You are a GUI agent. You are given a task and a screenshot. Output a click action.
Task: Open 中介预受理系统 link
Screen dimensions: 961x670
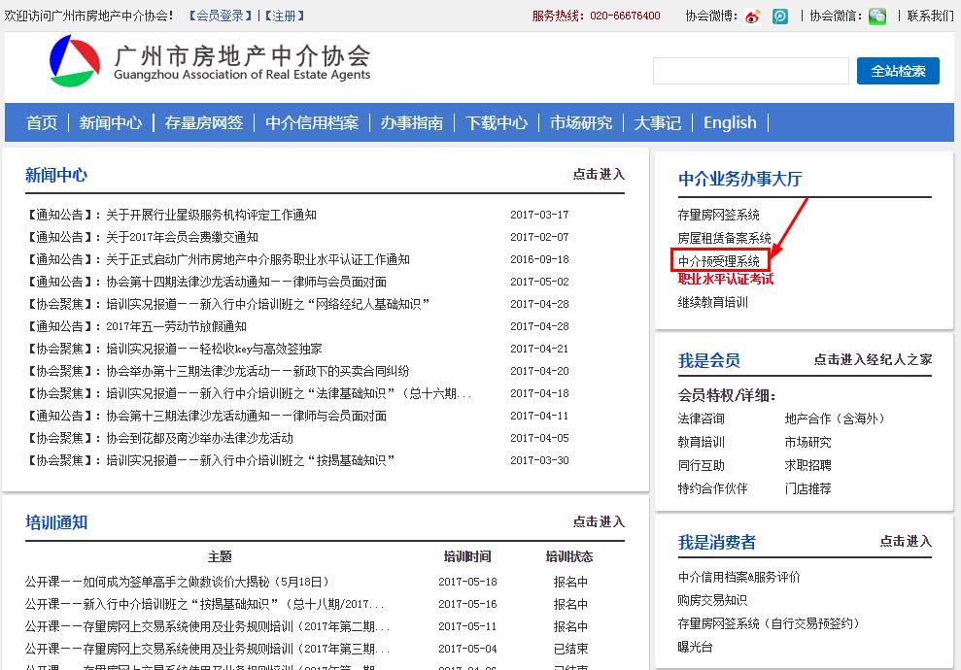pos(719,261)
